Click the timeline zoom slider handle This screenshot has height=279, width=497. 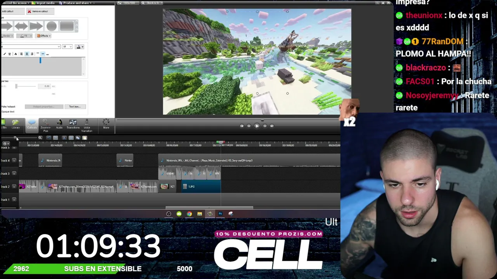16,138
